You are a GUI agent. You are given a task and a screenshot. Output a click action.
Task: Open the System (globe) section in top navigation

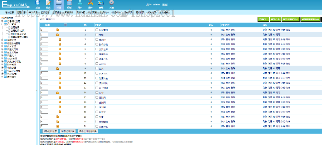[x=37, y=3]
